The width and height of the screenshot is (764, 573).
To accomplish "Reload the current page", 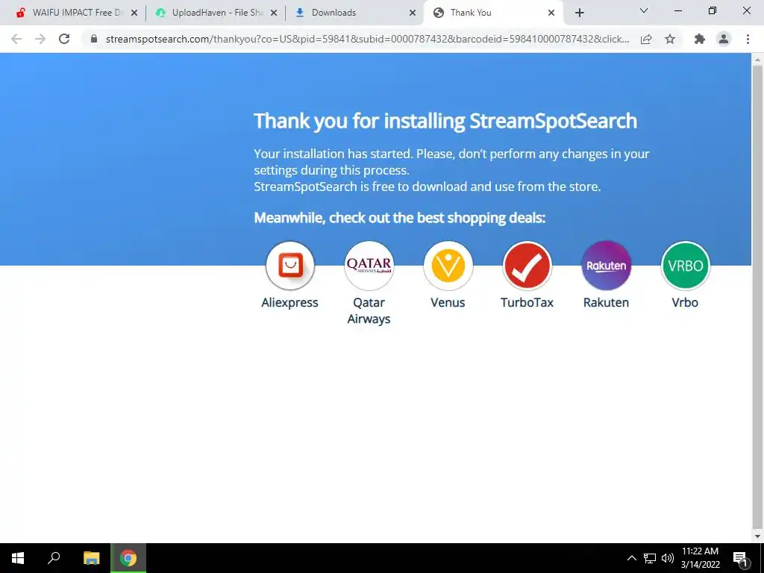I will [x=64, y=39].
